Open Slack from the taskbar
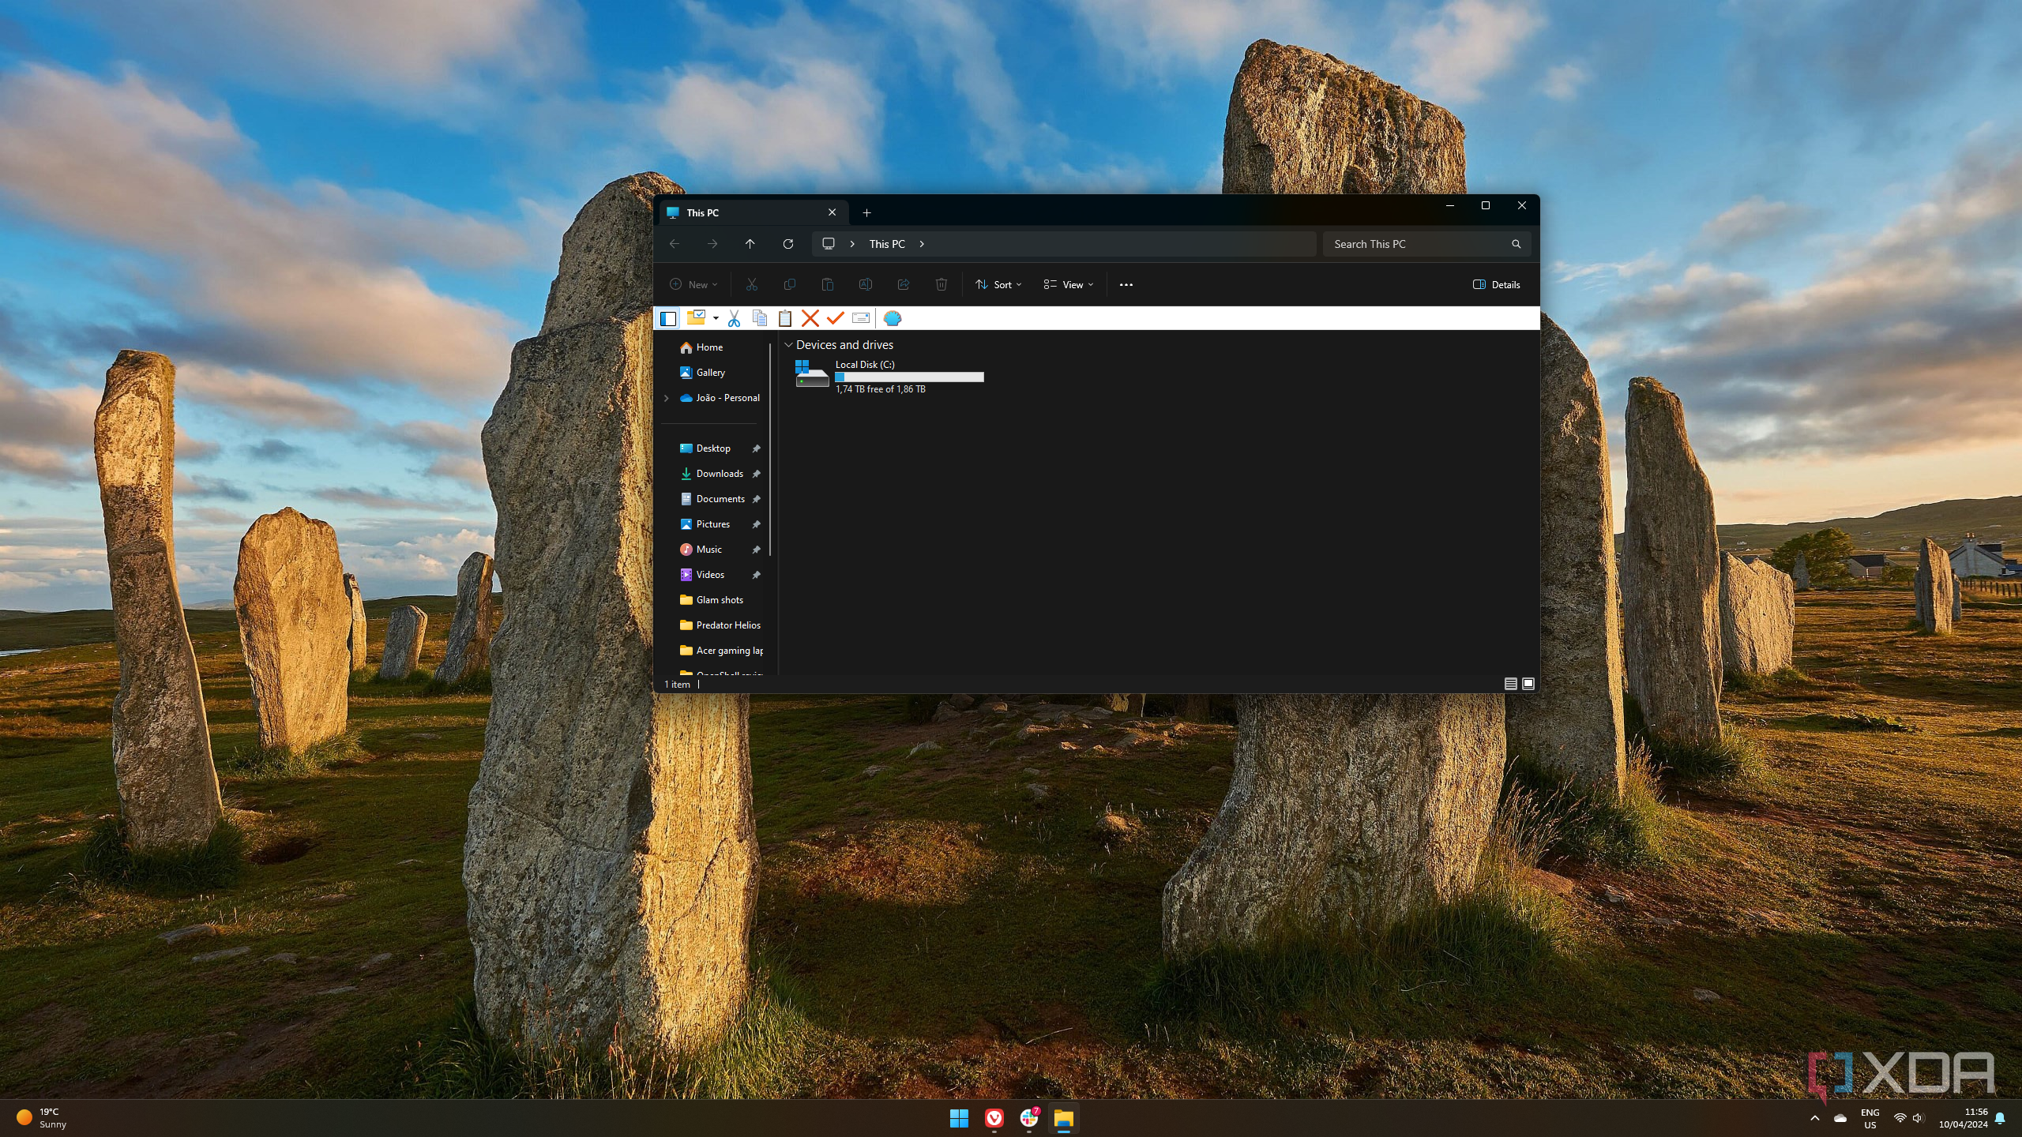This screenshot has width=2022, height=1137. (1028, 1119)
